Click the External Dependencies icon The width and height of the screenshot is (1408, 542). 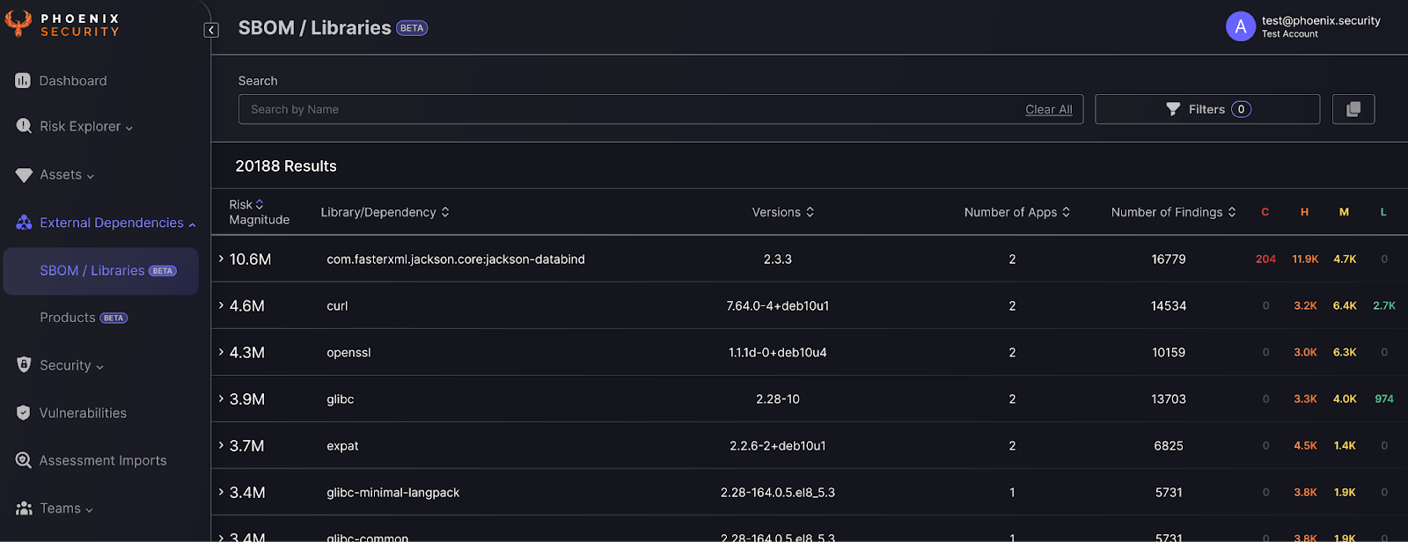pyautogui.click(x=24, y=223)
